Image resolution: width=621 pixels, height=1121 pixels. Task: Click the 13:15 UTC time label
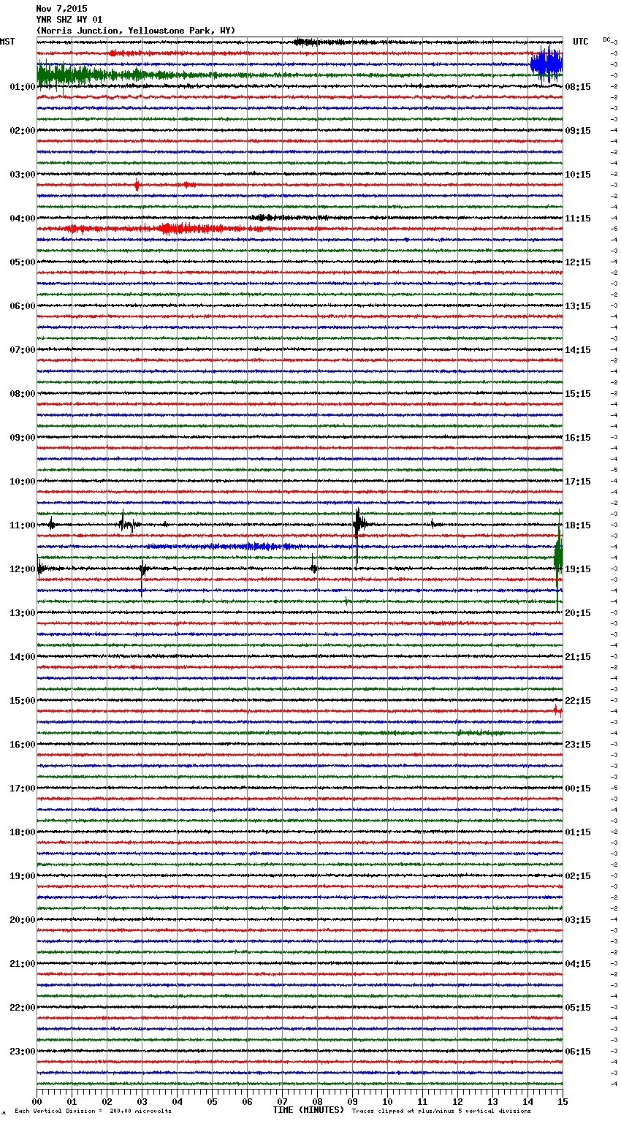point(578,306)
